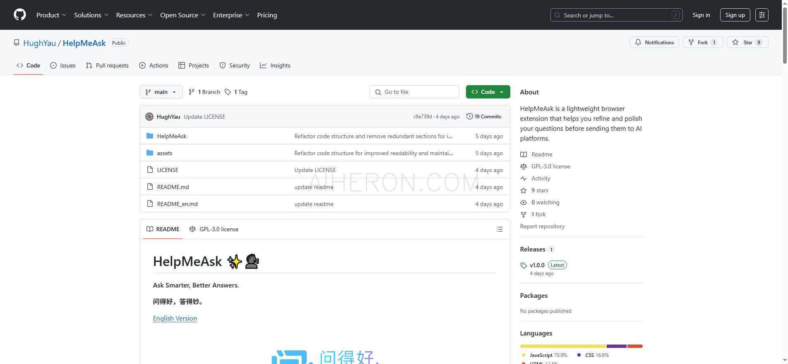
Task: Select the GPL-3.0 license tab
Action: [214, 229]
